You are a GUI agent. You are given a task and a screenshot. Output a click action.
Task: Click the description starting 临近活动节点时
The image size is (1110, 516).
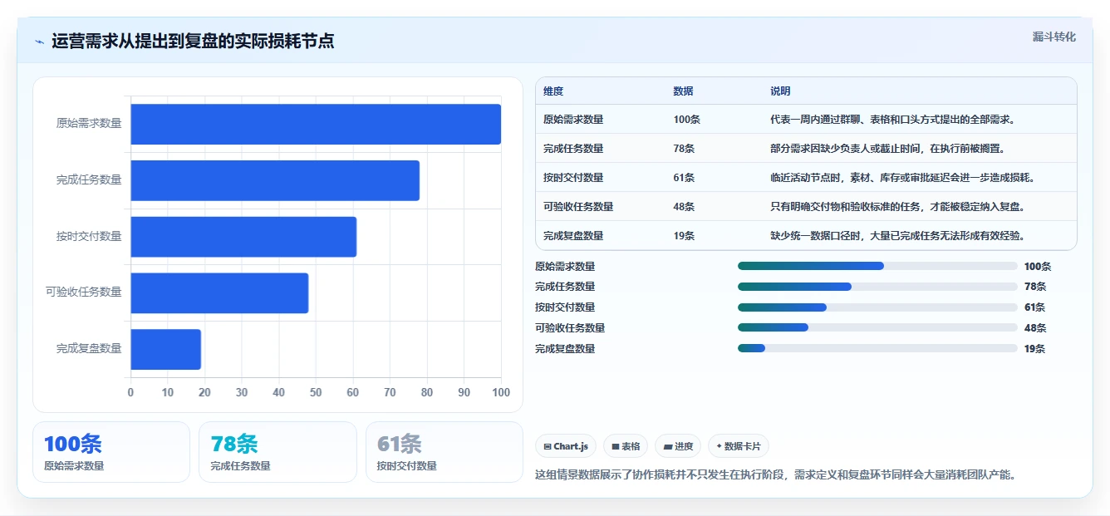point(902,178)
